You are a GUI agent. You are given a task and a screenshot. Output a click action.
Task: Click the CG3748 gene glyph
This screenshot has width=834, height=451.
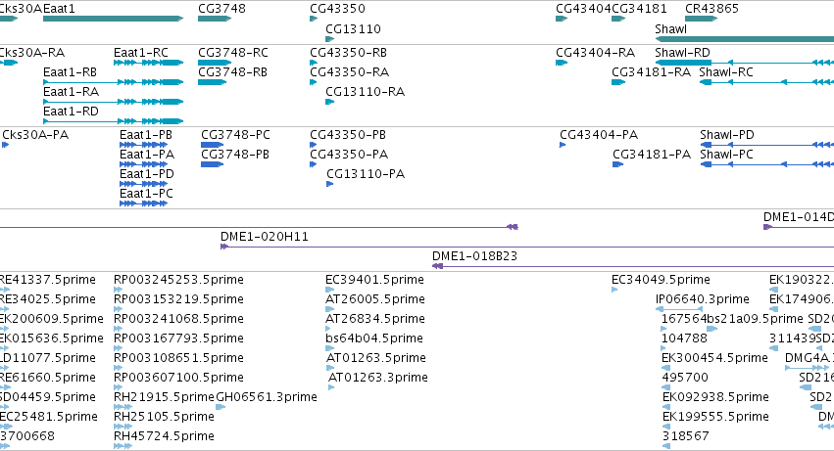pos(215,19)
